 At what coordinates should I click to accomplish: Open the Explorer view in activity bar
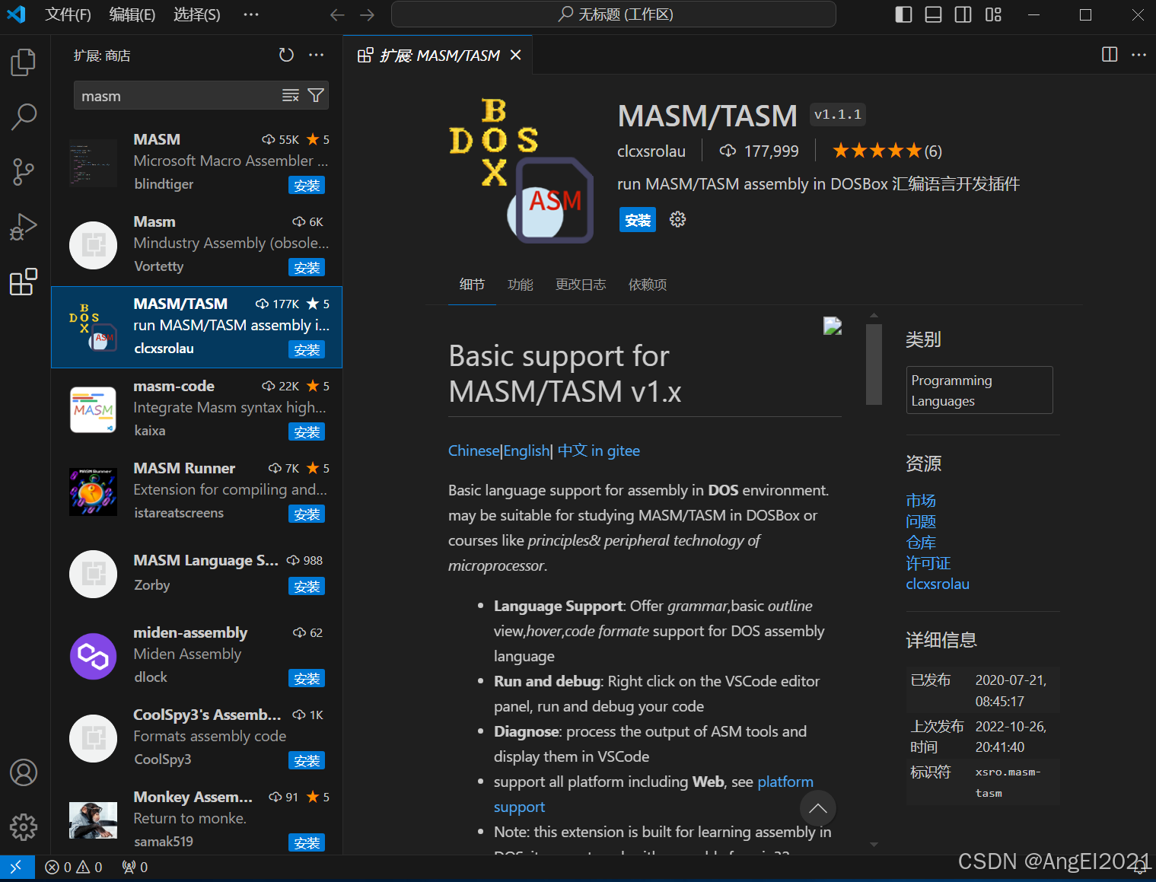coord(24,62)
